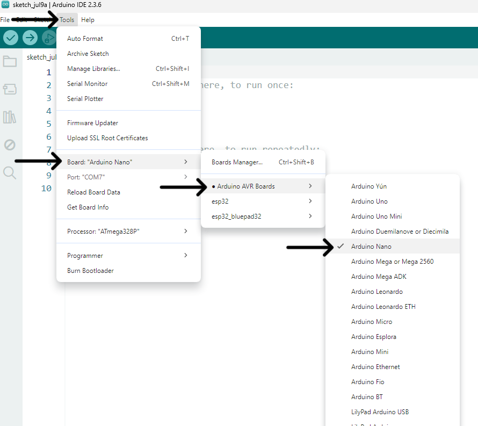Viewport: 478px width, 426px height.
Task: Expand the Board: "Arduino Nano" submenu
Action: pos(128,162)
